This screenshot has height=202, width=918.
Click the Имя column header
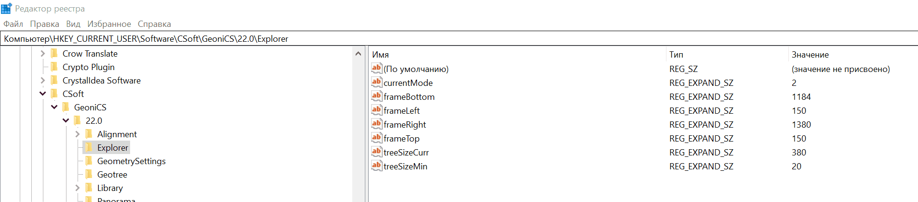(x=380, y=55)
